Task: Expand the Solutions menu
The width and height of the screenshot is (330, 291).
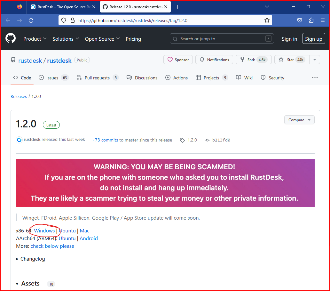Action: click(x=66, y=39)
